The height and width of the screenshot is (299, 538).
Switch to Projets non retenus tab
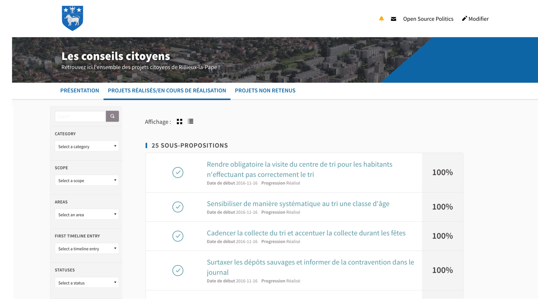point(265,91)
